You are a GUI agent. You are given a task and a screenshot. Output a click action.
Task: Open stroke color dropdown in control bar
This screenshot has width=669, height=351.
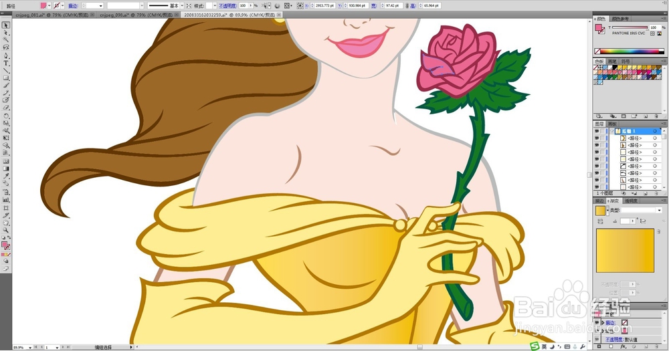tap(63, 5)
